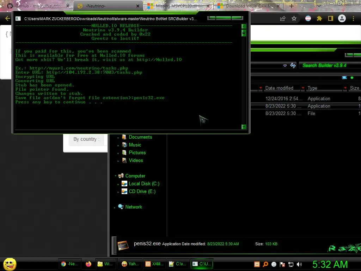Toggle the Chrome side panel icon
This screenshot has width=361, height=271.
click(331, 18)
